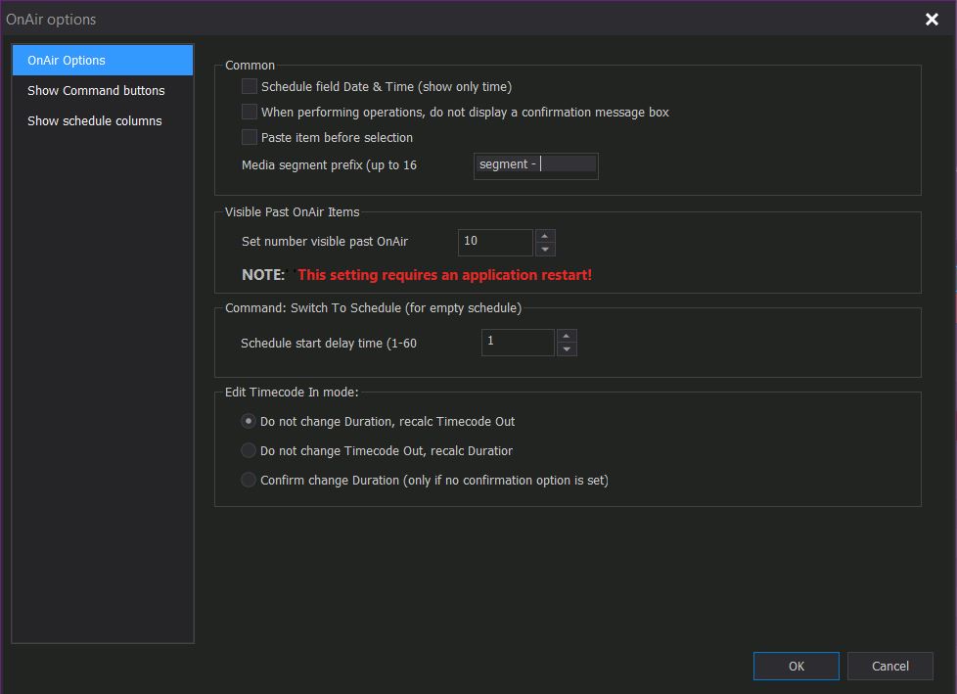Click the Schedule start delay time field
Viewport: 957px width, 694px height.
tap(518, 342)
